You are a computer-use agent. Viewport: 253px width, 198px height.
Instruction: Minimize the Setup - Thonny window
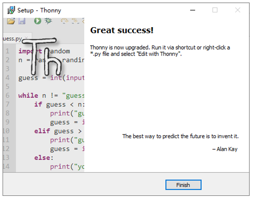click(193, 10)
